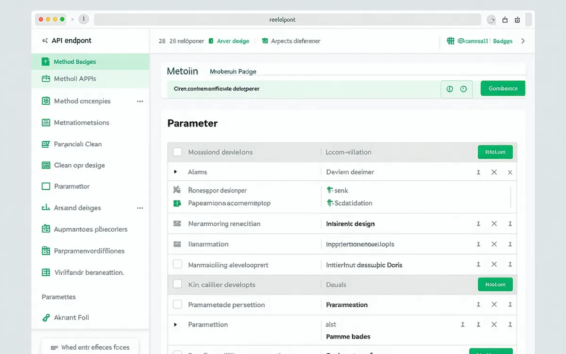Viewport: 566px width, 354px height.
Task: Expand the Parammettion row
Action: (176, 325)
